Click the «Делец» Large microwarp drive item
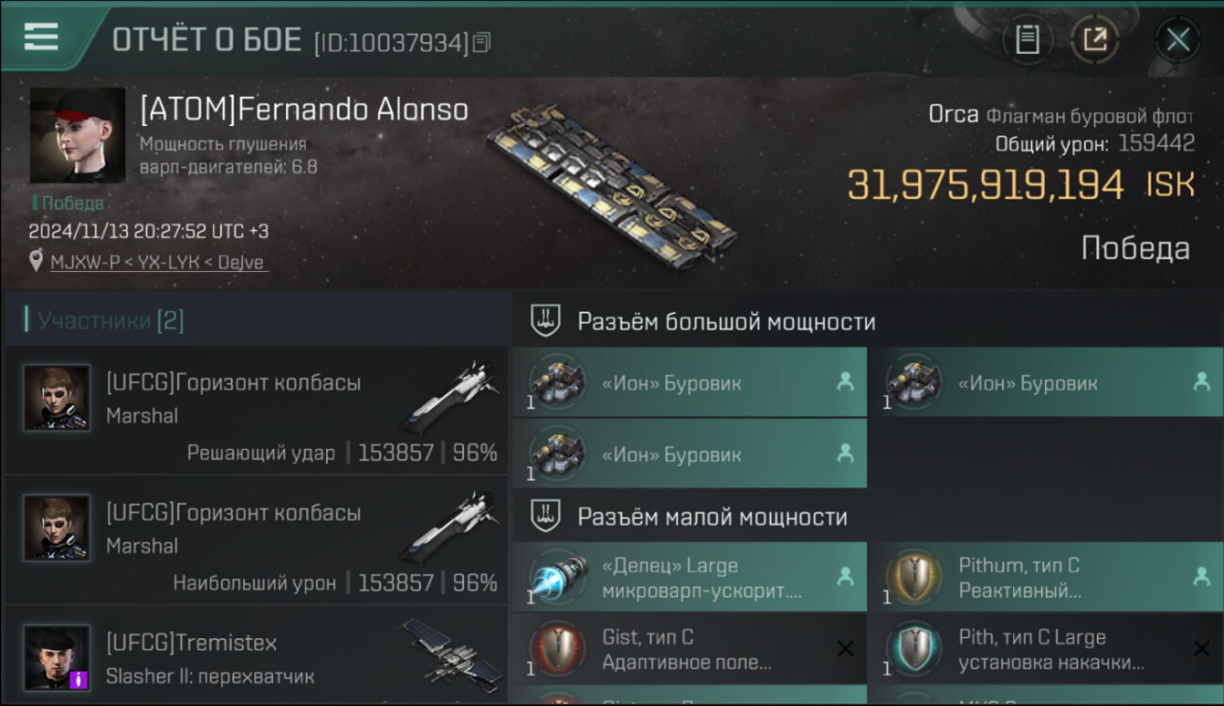 click(690, 577)
